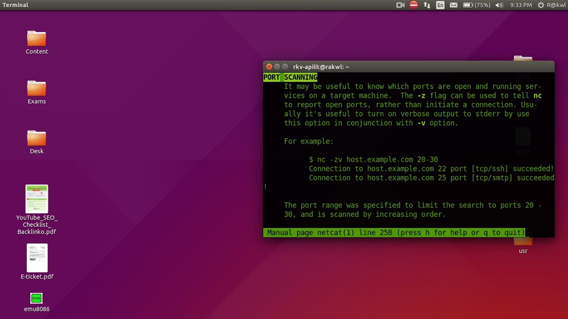Open the En keyboard layout indicator
This screenshot has height=319, width=568.
pyautogui.click(x=440, y=5)
